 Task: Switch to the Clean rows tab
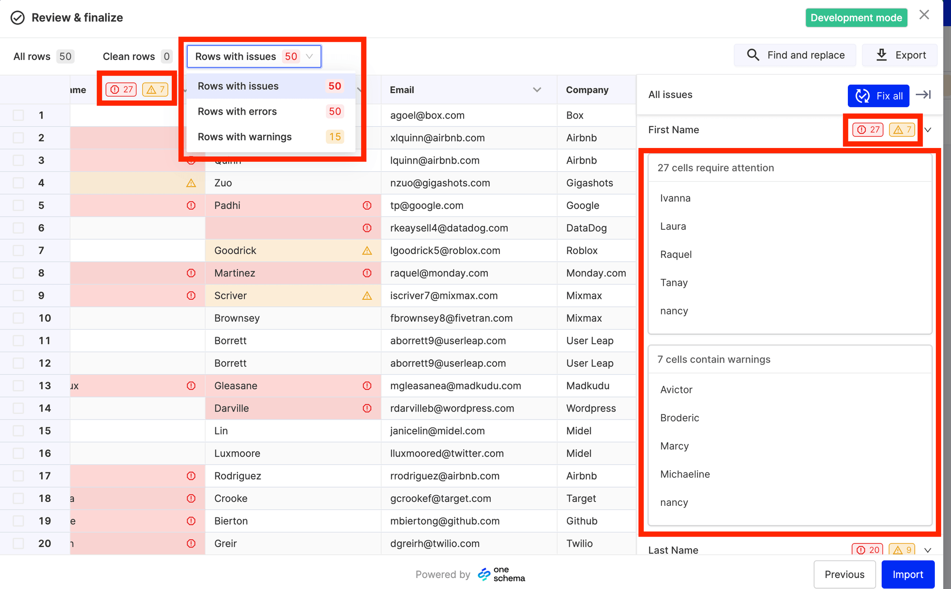[129, 56]
